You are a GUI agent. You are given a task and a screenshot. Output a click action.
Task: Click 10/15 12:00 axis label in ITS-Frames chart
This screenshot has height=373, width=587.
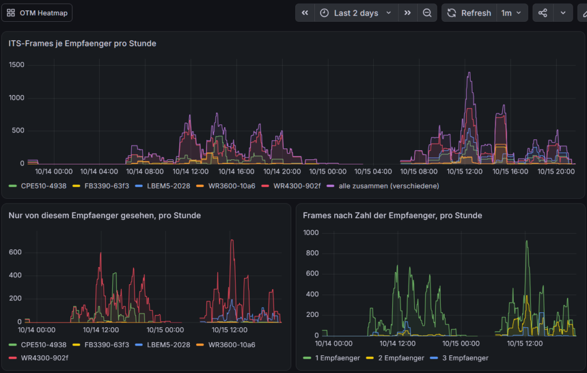464,171
